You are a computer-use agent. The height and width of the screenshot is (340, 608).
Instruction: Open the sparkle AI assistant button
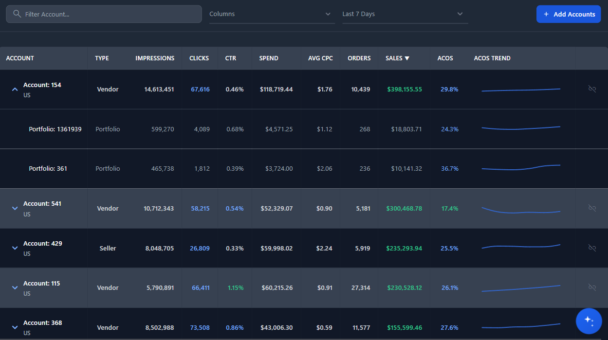(x=589, y=321)
